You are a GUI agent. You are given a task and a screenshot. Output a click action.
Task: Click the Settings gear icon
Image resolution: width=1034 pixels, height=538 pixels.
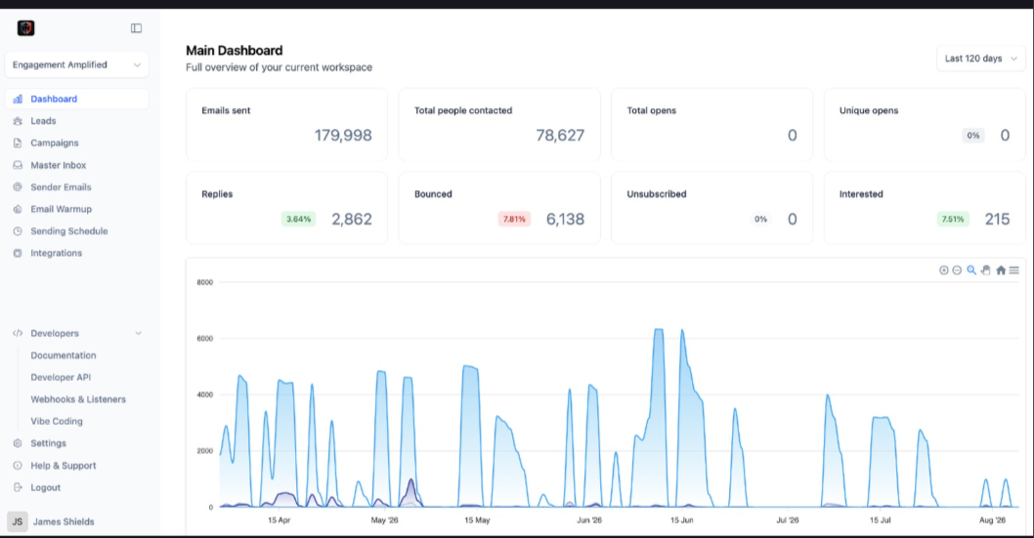18,444
